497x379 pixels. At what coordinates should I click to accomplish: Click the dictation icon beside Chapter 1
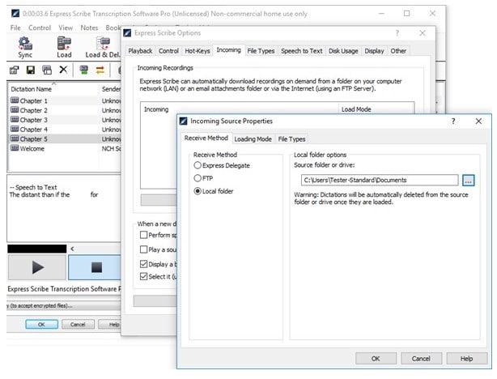pyautogui.click(x=15, y=100)
